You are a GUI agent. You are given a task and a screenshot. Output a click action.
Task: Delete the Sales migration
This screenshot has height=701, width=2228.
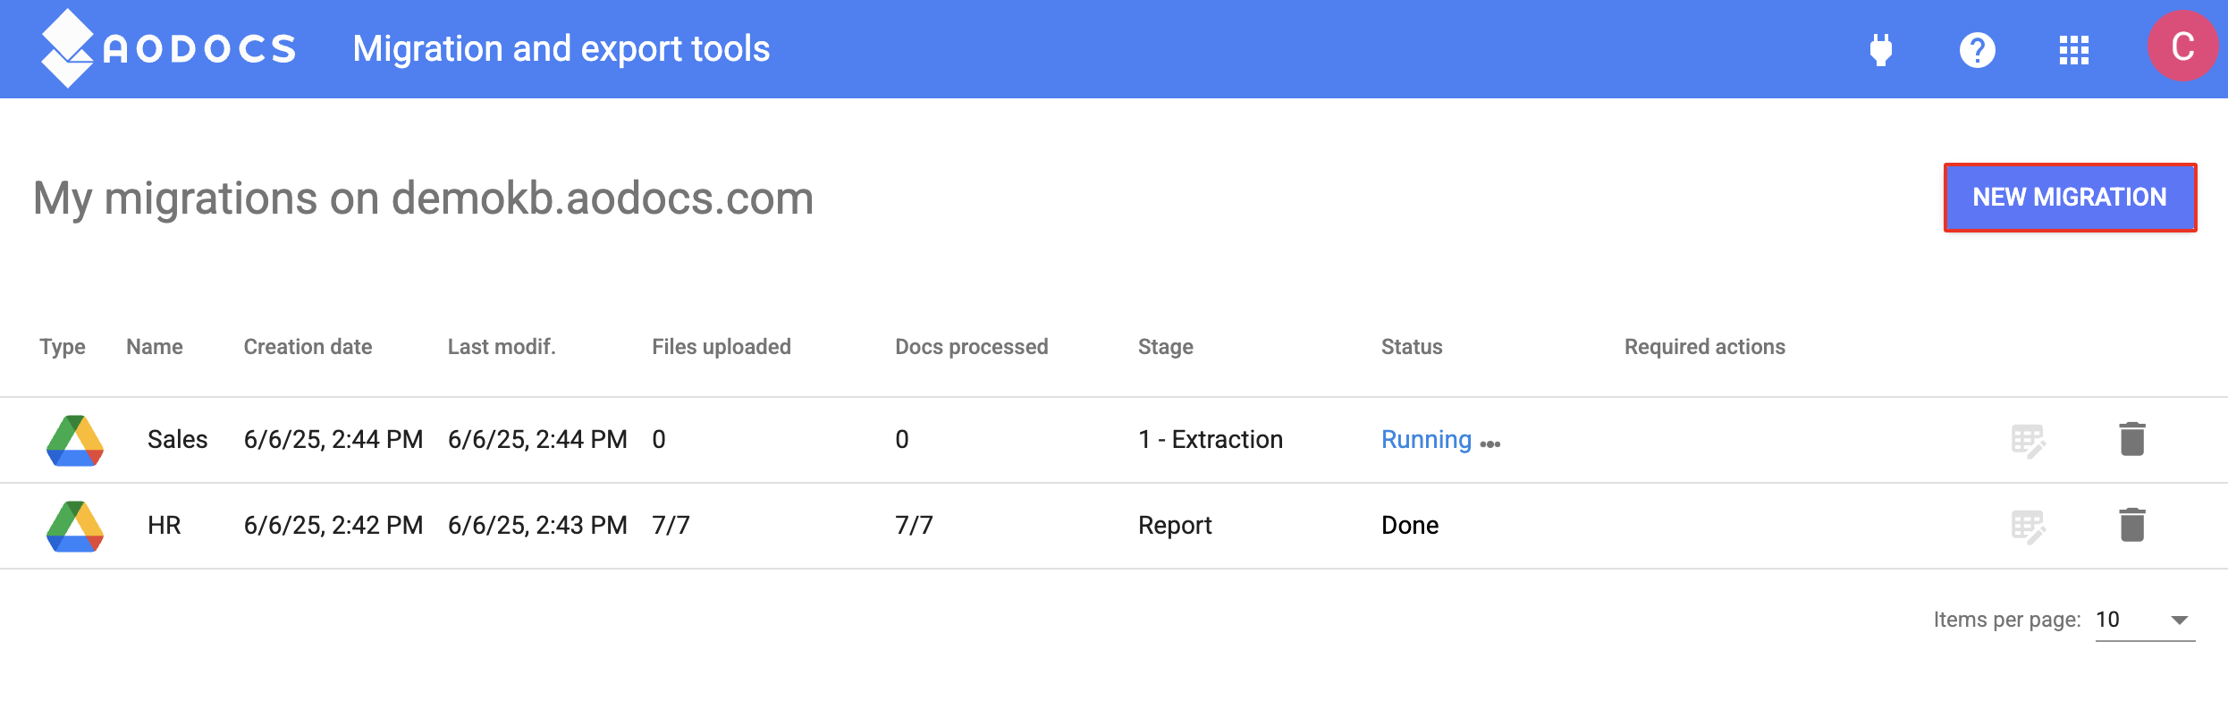2132,439
